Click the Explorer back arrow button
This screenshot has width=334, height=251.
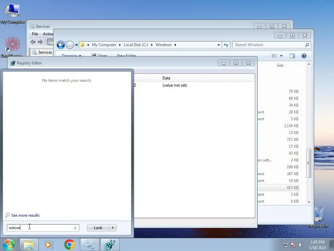click(61, 45)
